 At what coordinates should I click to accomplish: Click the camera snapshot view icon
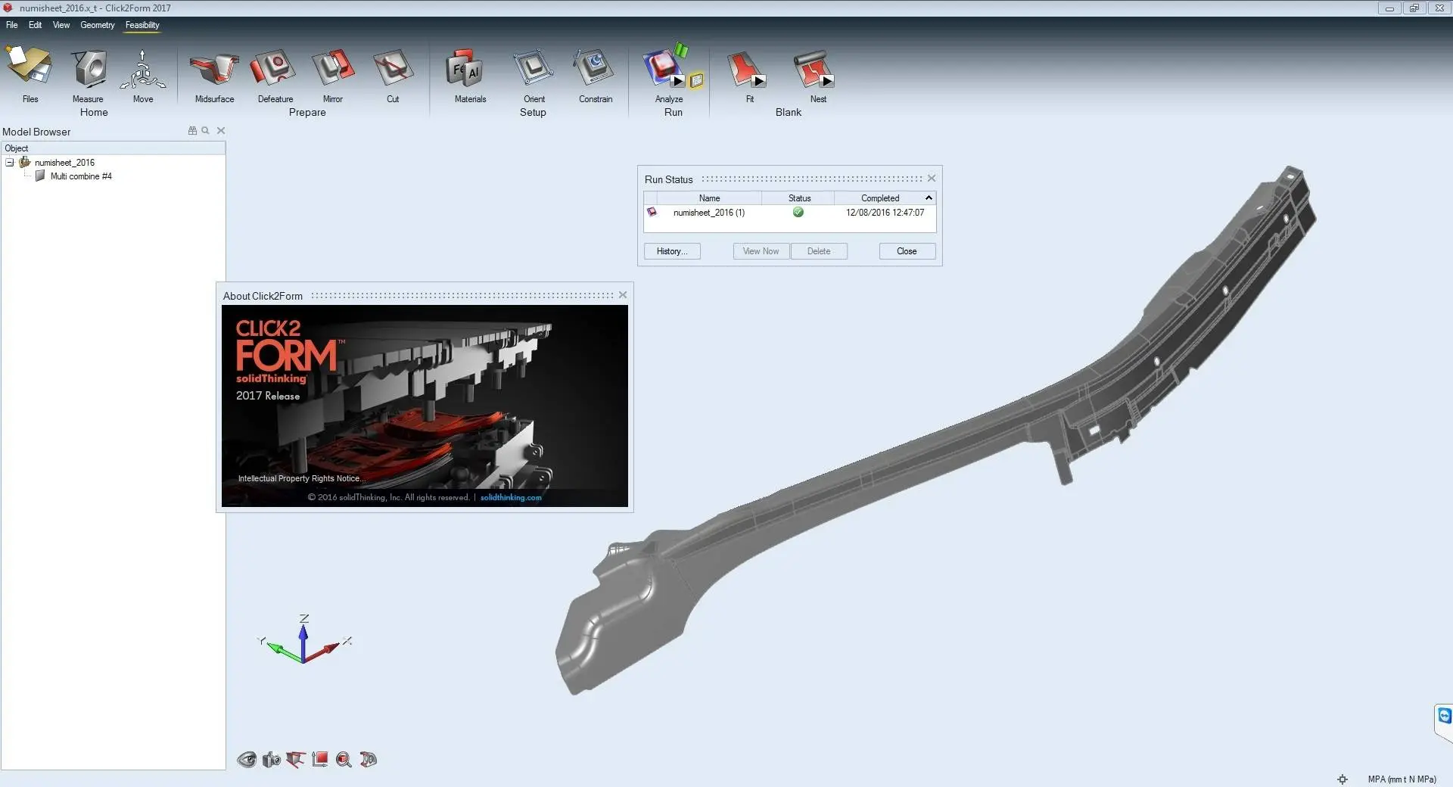tap(271, 760)
